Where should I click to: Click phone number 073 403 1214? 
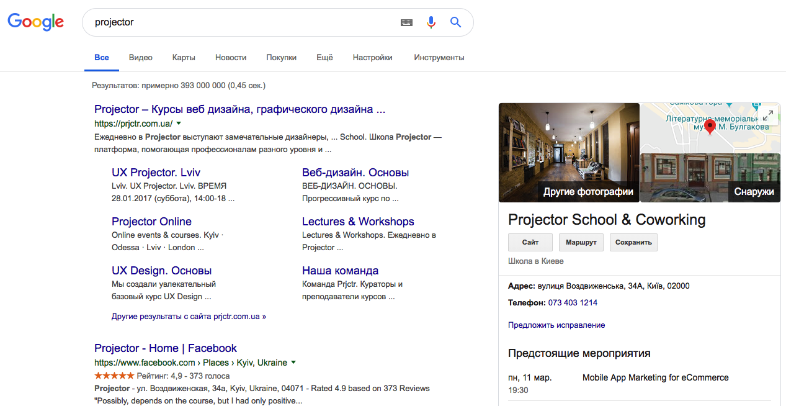point(573,303)
